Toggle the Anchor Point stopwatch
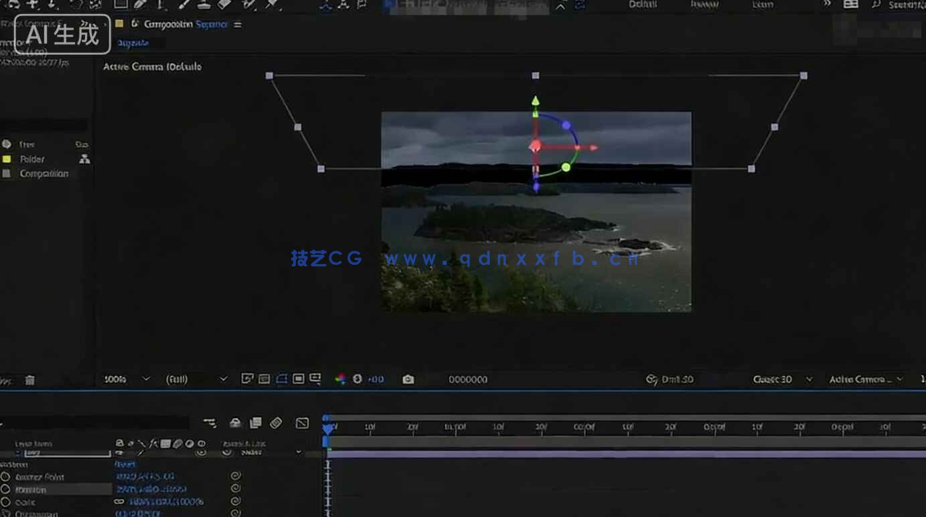 [x=6, y=477]
